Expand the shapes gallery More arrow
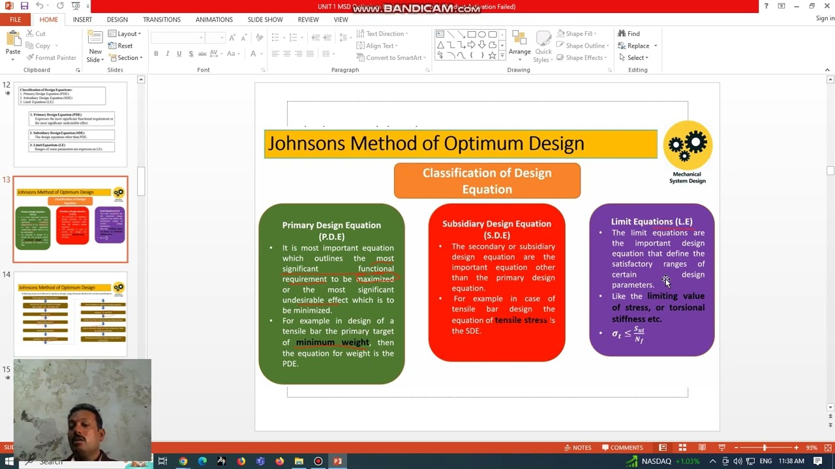835x469 pixels. point(502,57)
